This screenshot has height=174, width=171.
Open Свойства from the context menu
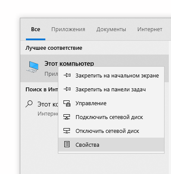pos(111,145)
